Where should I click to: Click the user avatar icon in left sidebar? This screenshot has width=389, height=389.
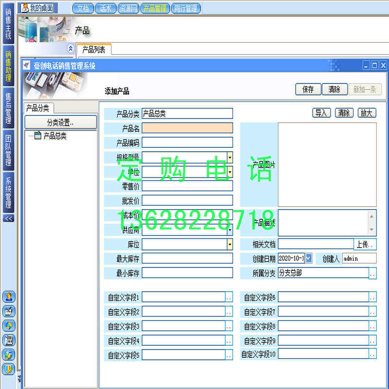pos(9,297)
